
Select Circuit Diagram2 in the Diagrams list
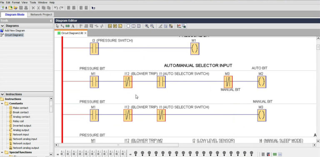(14, 35)
